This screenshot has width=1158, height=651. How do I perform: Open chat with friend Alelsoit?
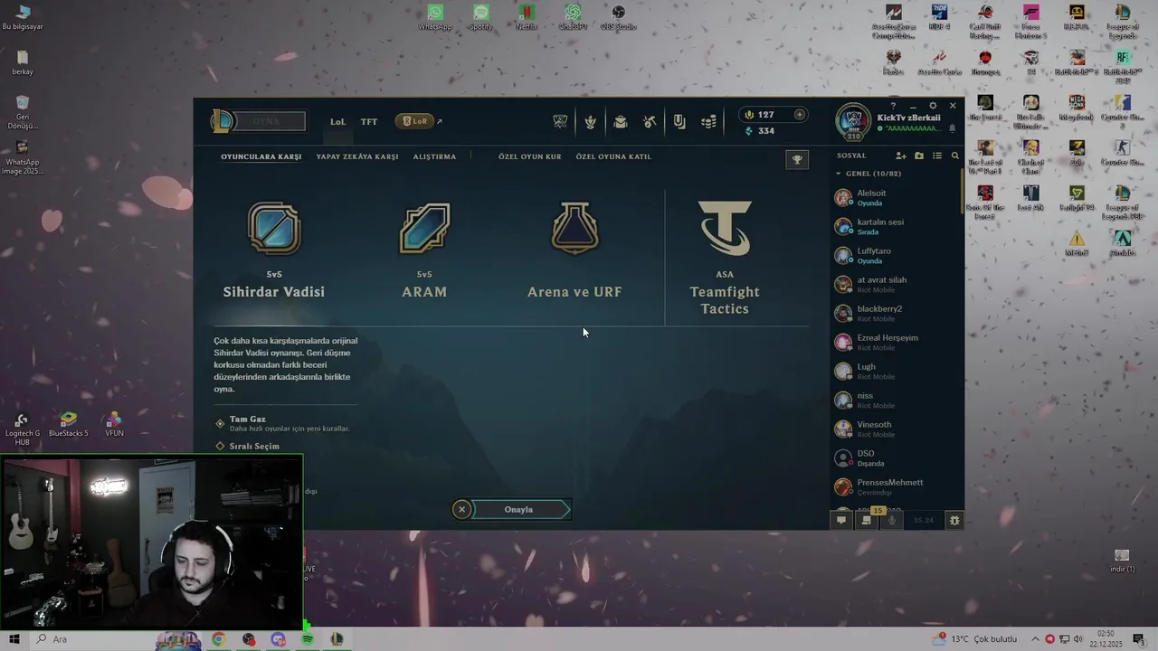pyautogui.click(x=896, y=197)
